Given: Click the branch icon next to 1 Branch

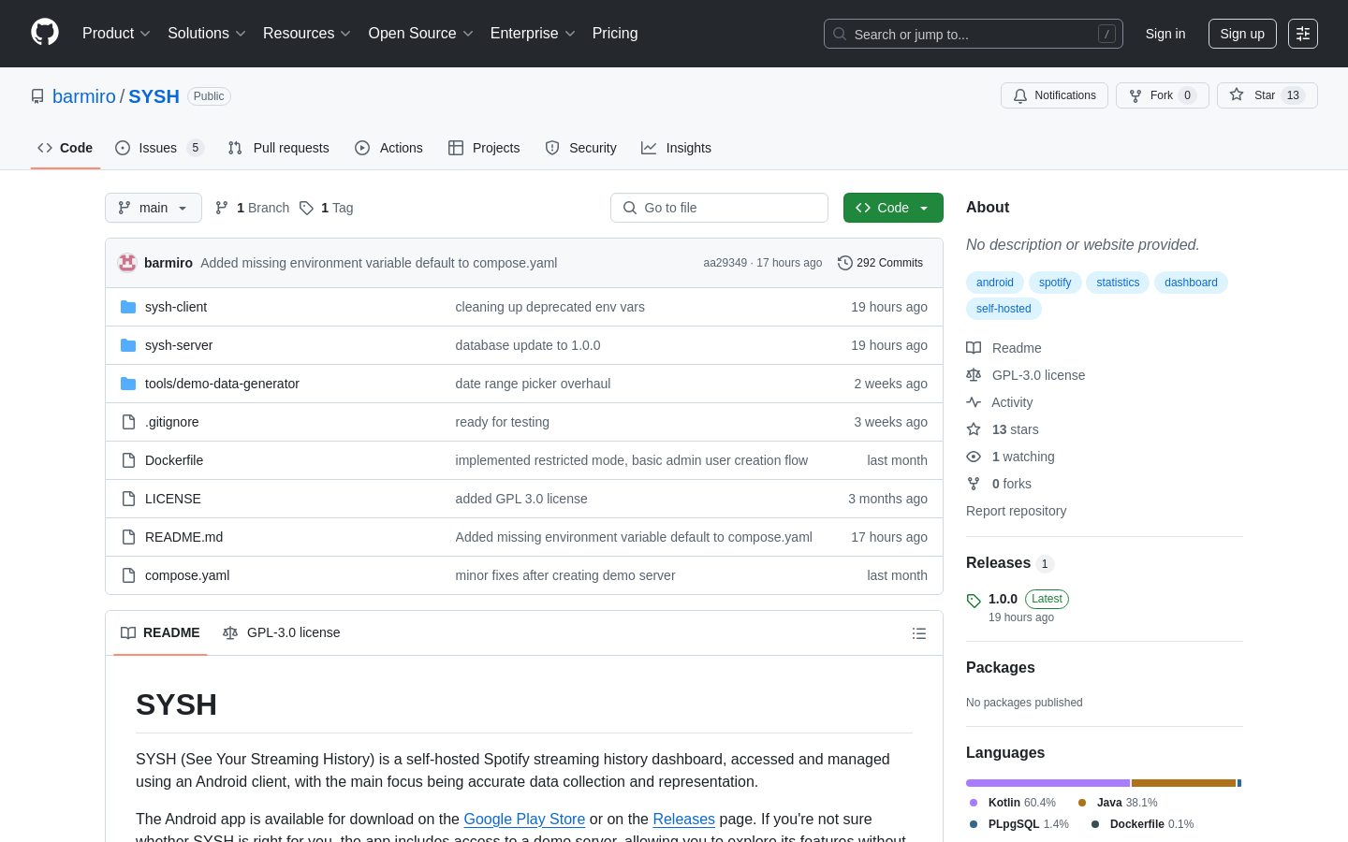Looking at the screenshot, I should click(222, 208).
